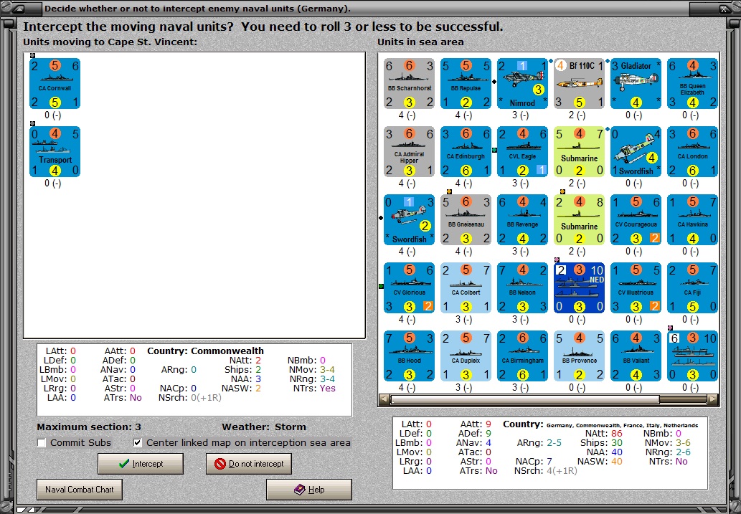Click the sea area horizontal scrollbar thumb
This screenshot has height=514, width=741.
524,400
